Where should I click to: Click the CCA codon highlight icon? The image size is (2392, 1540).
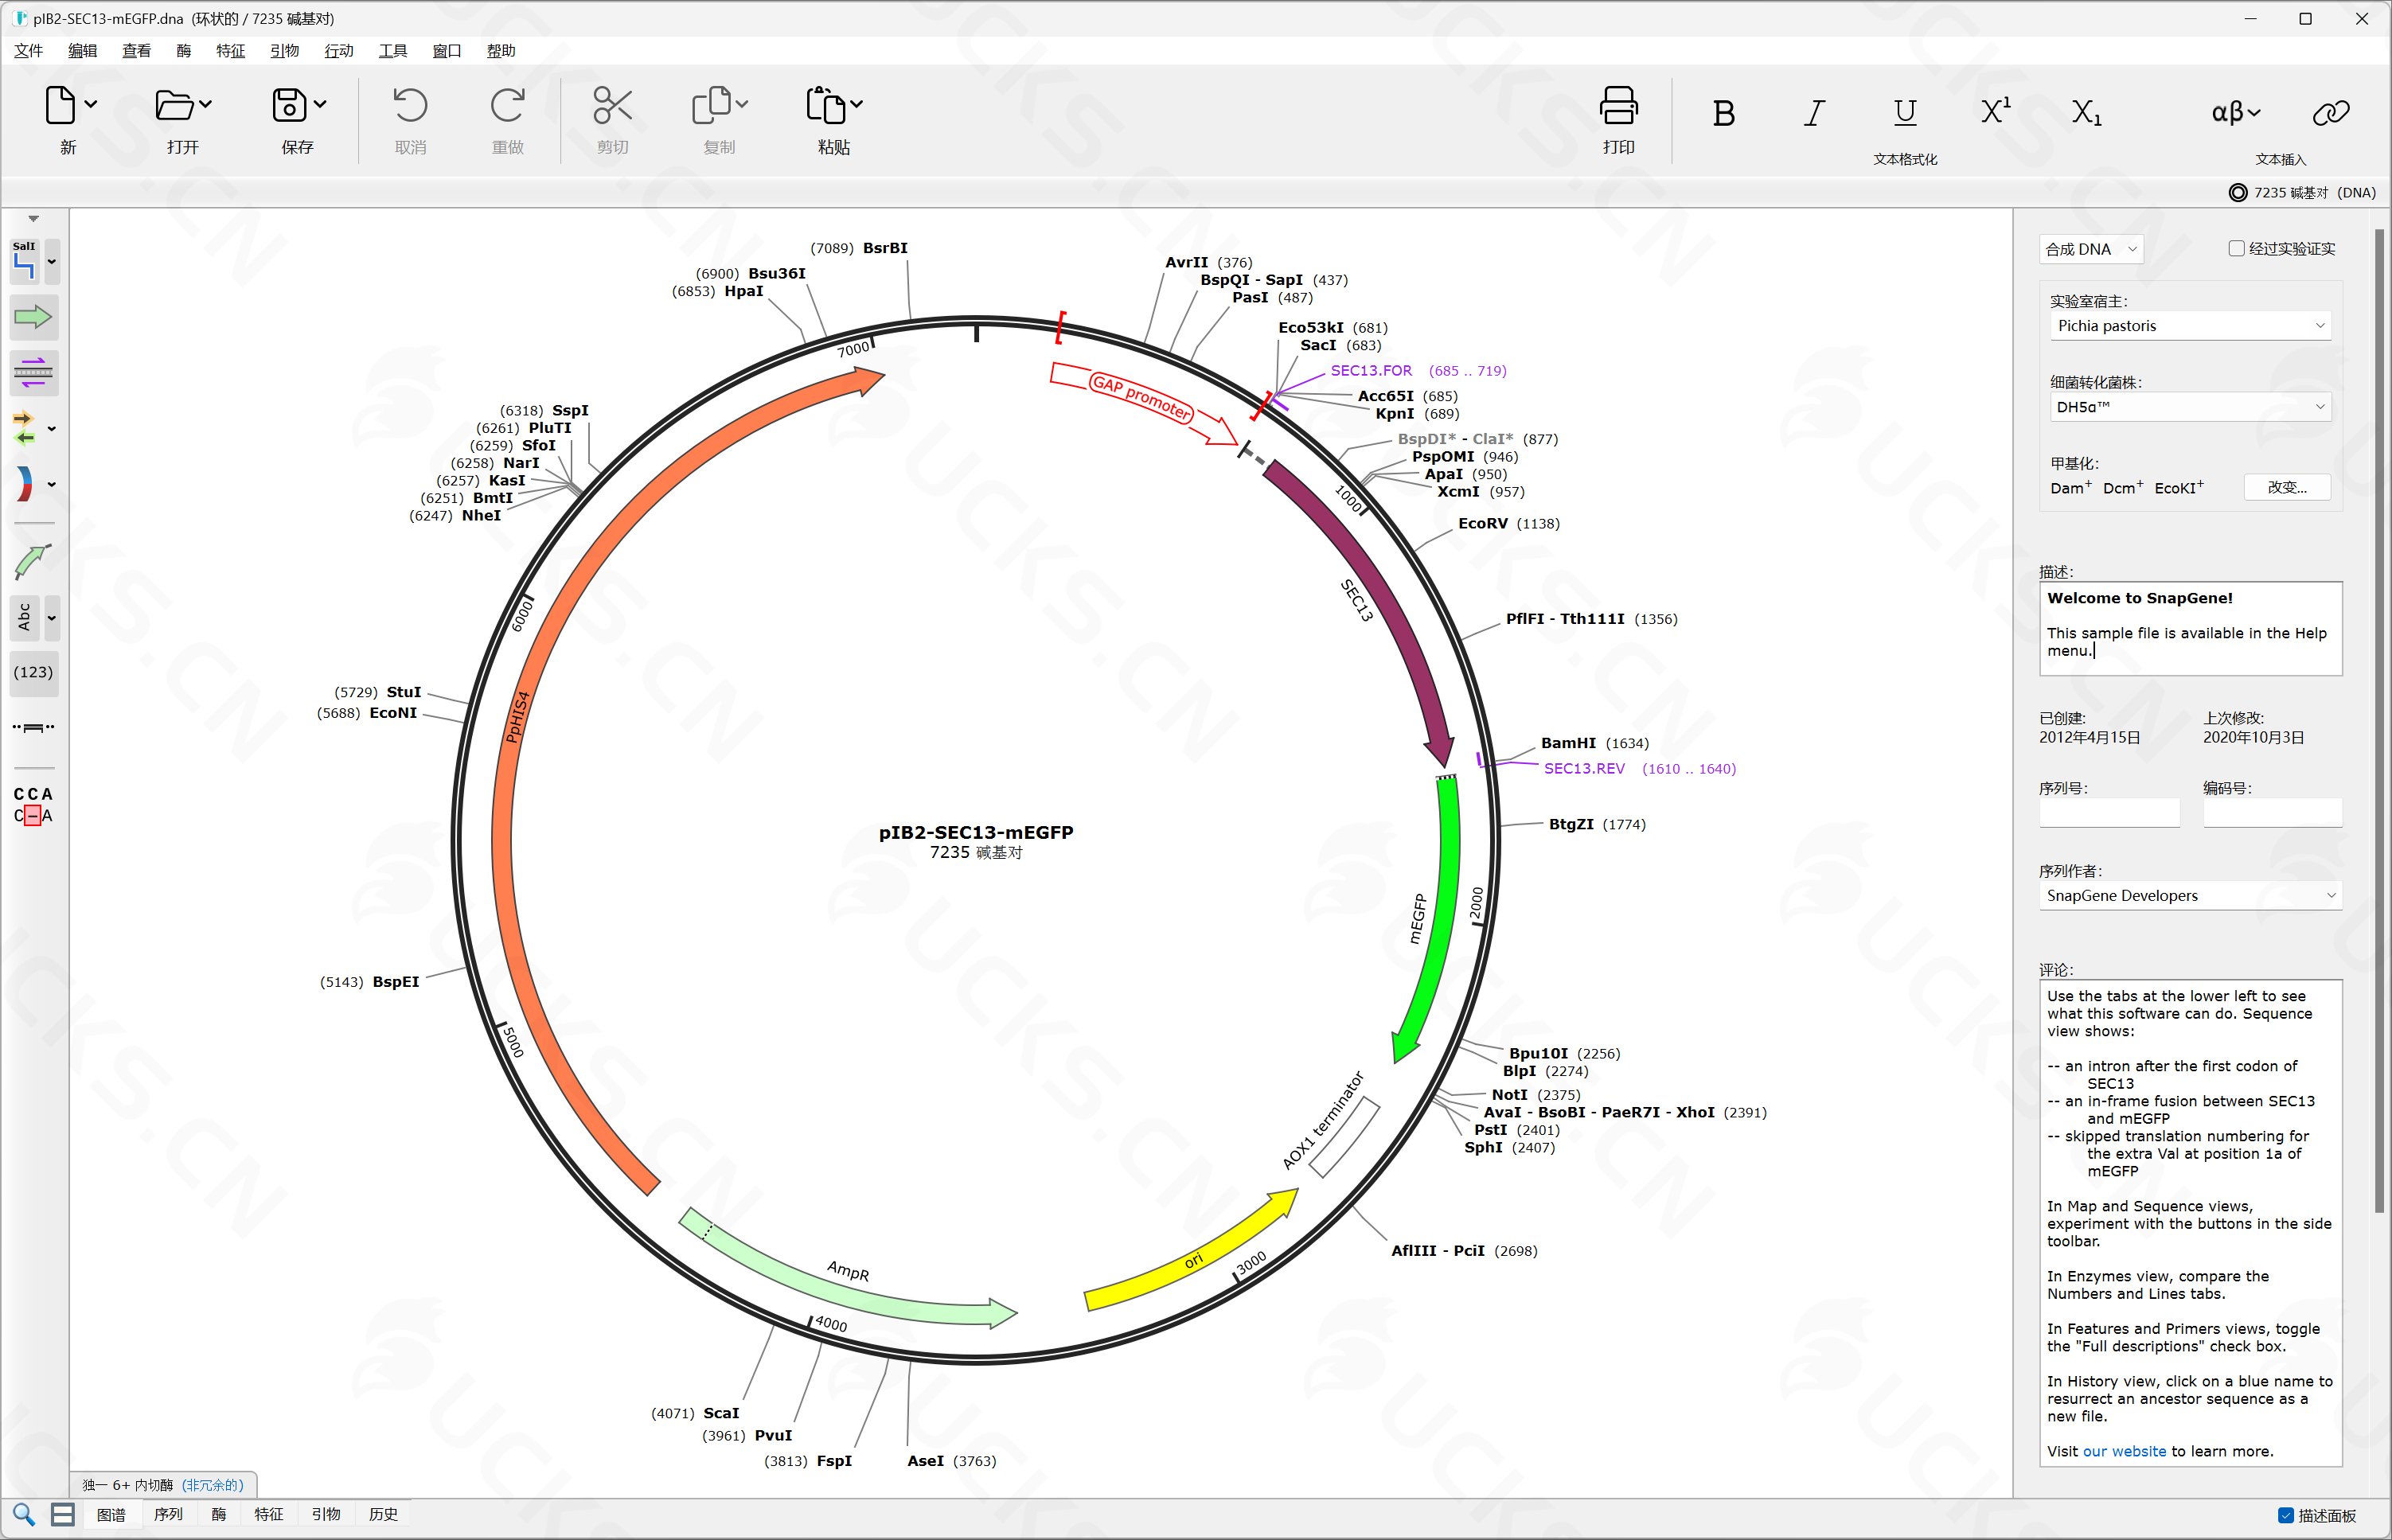coord(33,805)
